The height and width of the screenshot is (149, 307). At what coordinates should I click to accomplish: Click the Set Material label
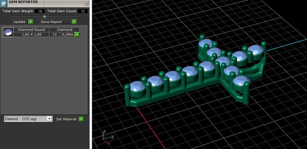66,119
